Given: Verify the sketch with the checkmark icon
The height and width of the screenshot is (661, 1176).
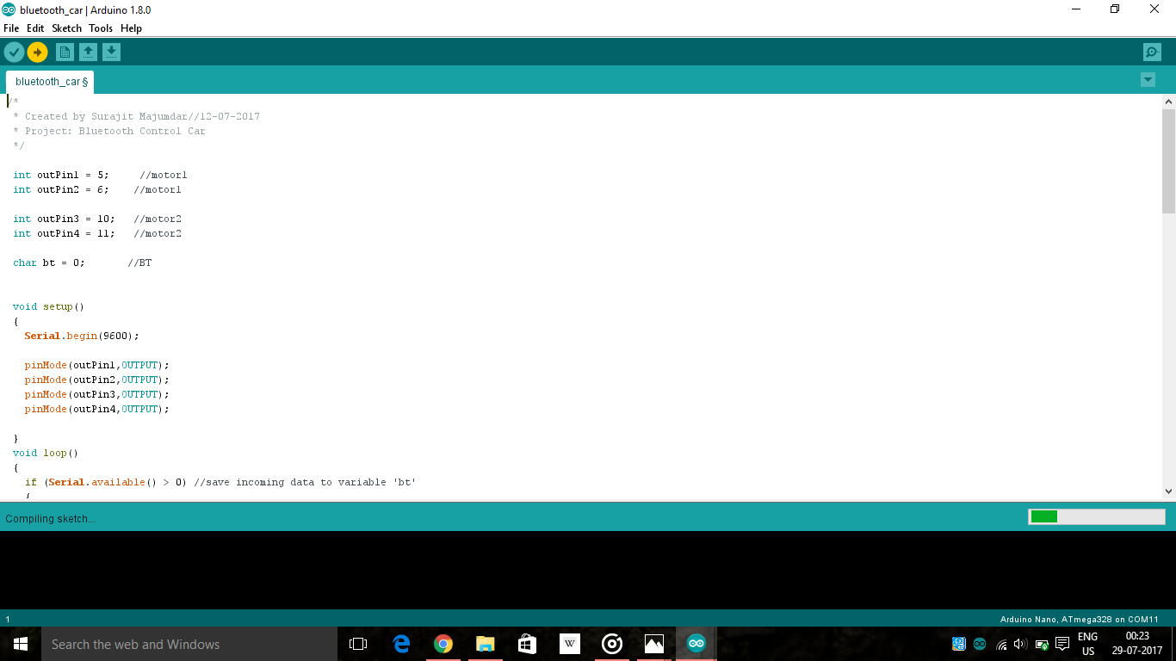Looking at the screenshot, I should (14, 52).
